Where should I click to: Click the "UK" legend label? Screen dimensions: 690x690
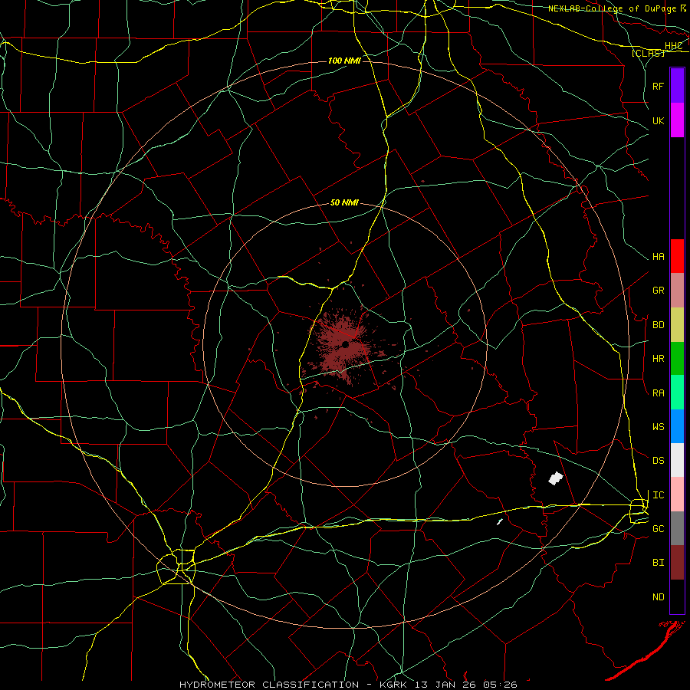click(x=658, y=120)
